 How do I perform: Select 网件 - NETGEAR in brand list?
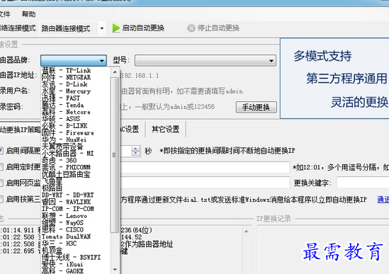click(x=75, y=77)
